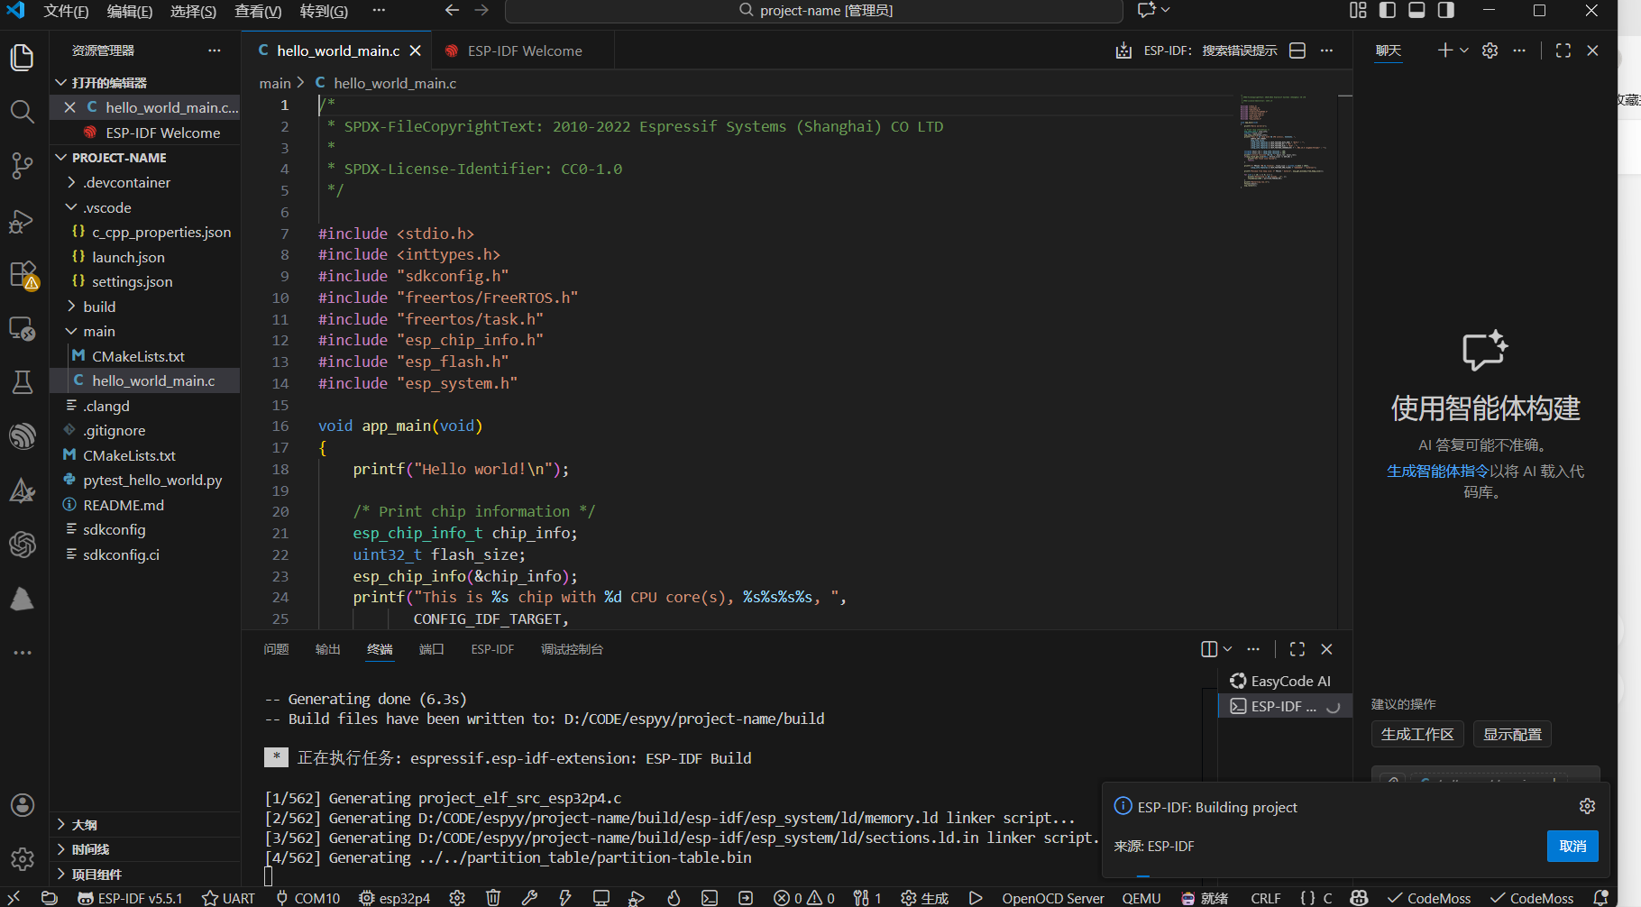Click ESP-IDF v5.5.1 version in status bar
Image resolution: width=1641 pixels, height=907 pixels.
130,898
